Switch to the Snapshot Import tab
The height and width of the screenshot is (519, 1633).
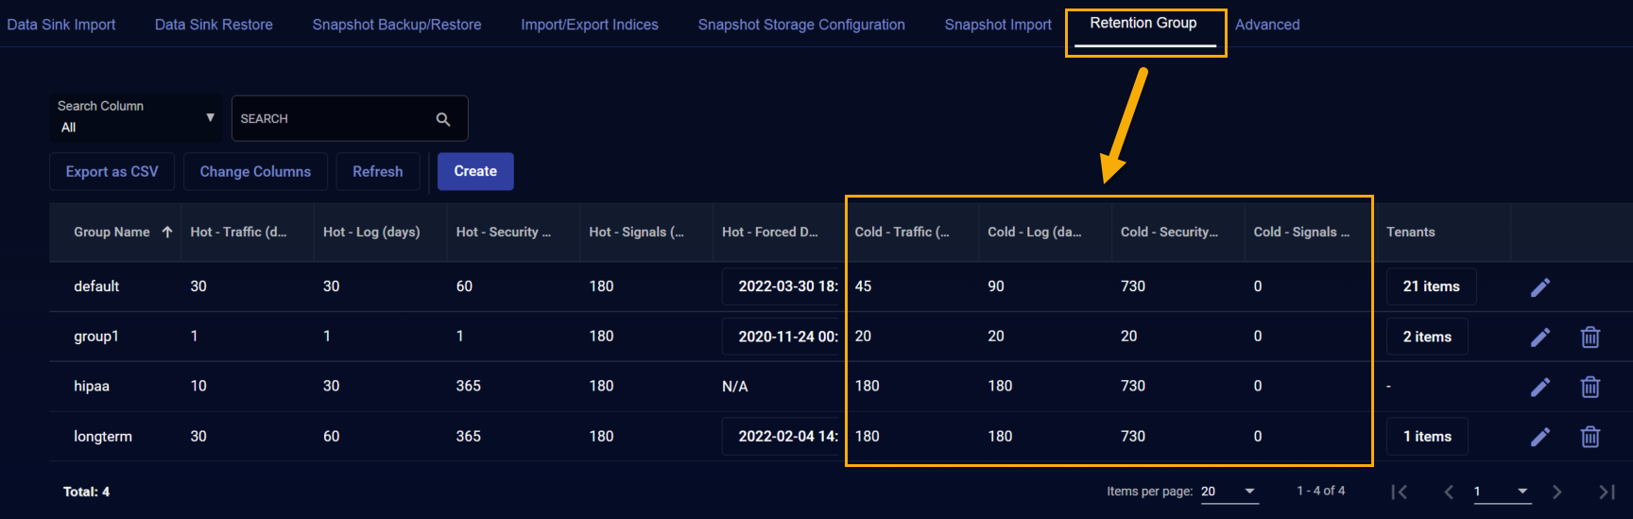click(x=998, y=25)
